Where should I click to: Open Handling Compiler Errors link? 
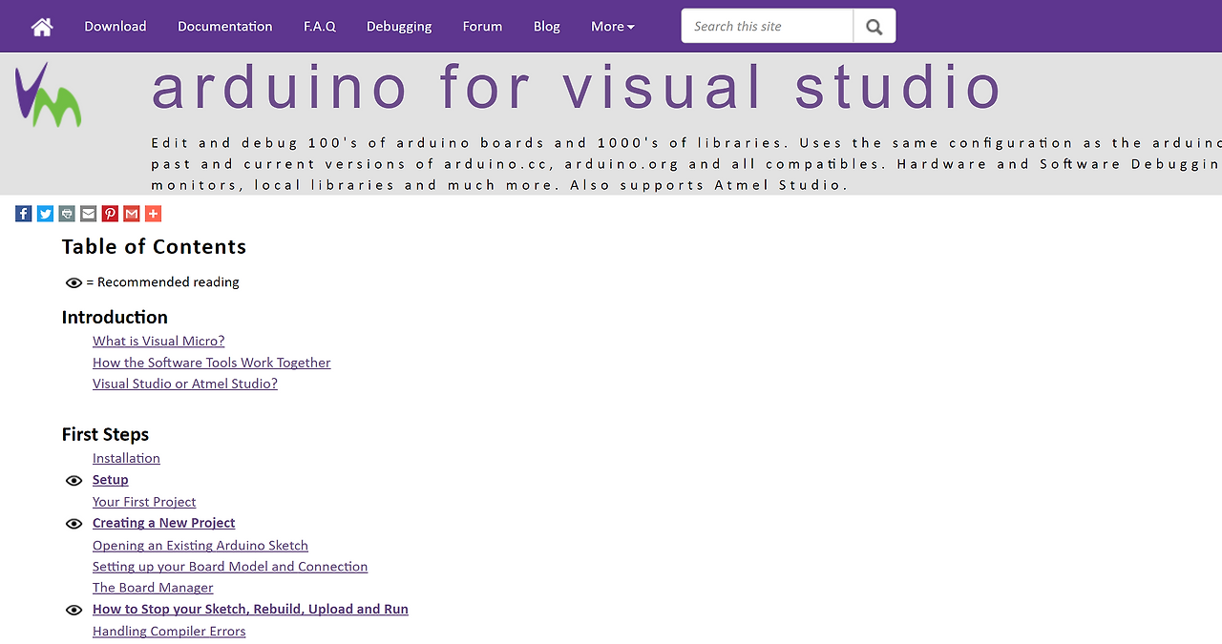point(169,632)
